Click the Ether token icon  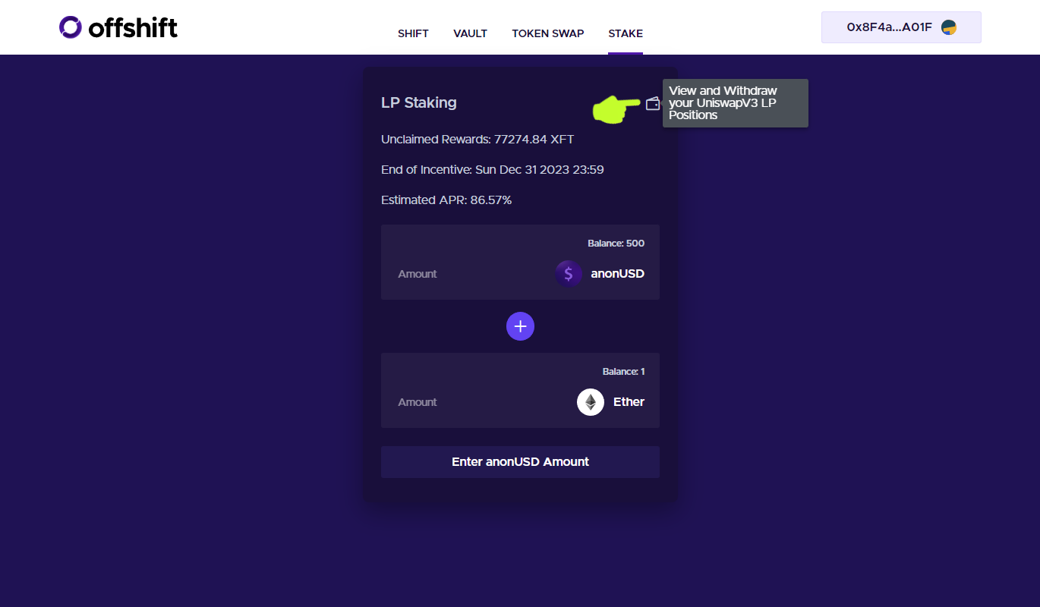[x=591, y=402]
